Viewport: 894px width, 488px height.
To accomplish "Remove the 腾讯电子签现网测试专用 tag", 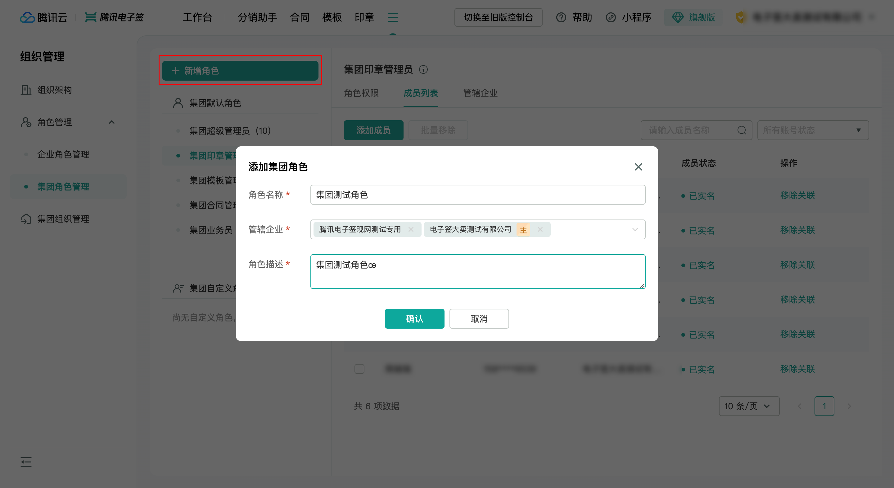I will coord(411,229).
